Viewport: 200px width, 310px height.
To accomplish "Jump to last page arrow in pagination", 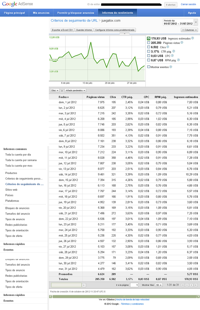I will click(x=196, y=285).
